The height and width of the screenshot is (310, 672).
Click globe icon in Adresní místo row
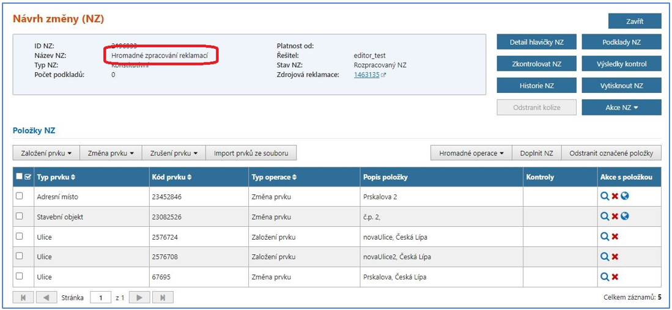tap(625, 197)
